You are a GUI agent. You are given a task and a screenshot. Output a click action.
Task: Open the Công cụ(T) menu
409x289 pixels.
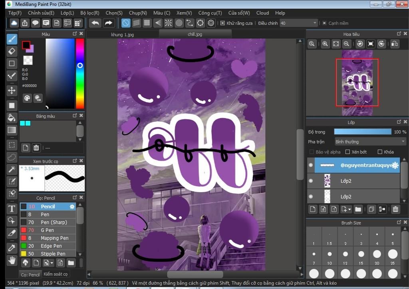click(210, 13)
